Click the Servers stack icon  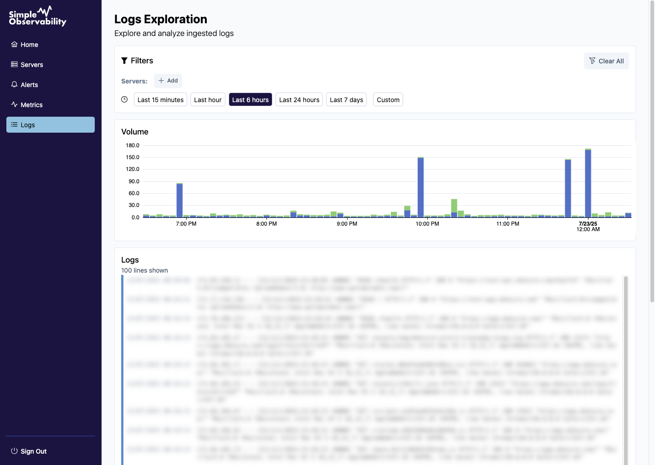pyautogui.click(x=15, y=65)
